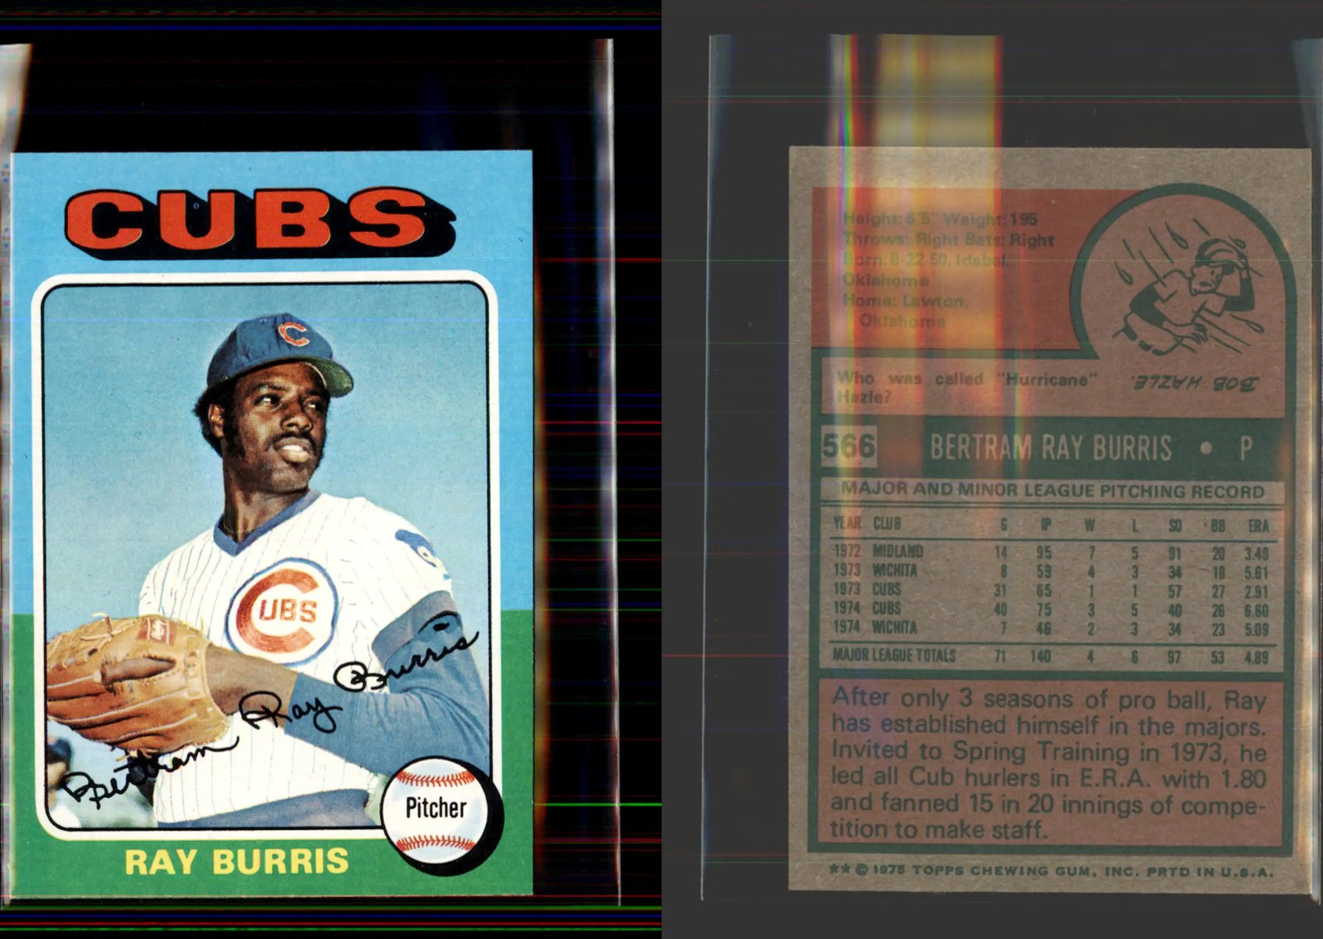
Task: Click the trivia question "Who was called Hurricane Hazle?"
Action: 967,388
